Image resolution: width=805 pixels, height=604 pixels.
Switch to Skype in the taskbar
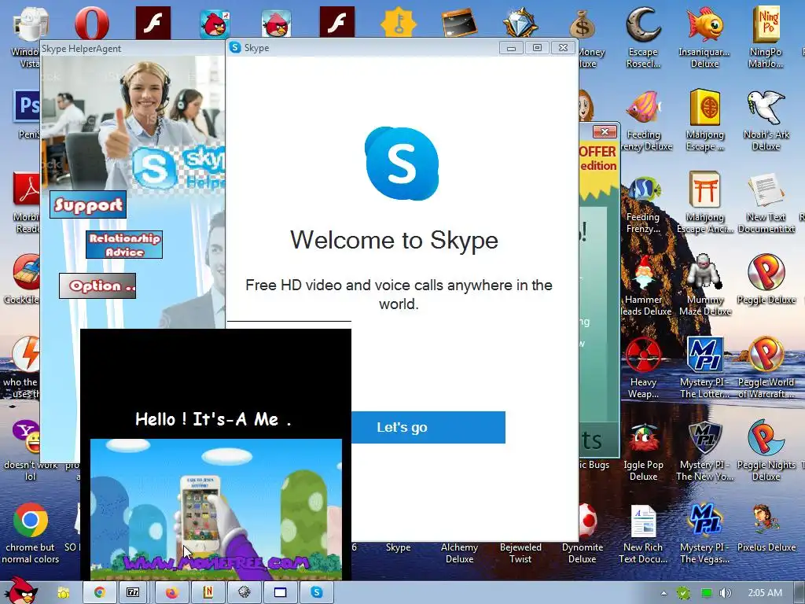point(317,593)
